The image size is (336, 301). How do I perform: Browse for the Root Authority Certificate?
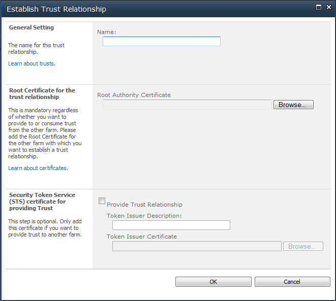coord(293,105)
